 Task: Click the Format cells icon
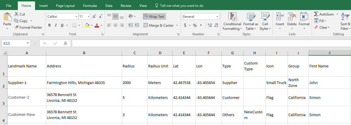pos(304,16)
